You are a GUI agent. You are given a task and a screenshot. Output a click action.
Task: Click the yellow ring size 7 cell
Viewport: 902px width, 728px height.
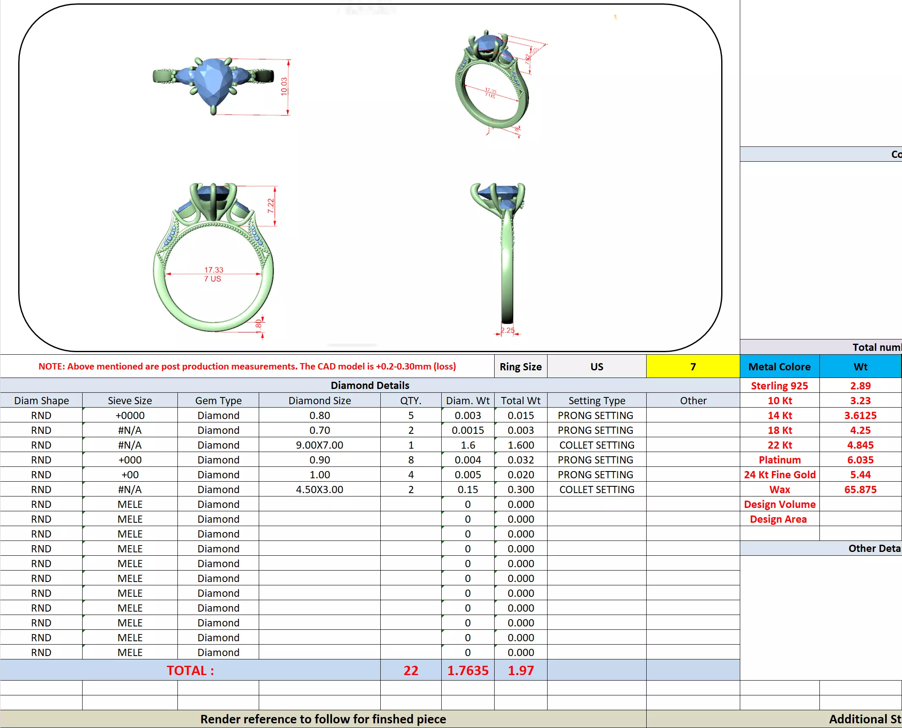point(692,367)
